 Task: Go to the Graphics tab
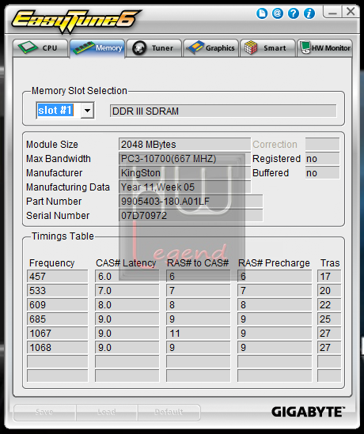coord(210,48)
